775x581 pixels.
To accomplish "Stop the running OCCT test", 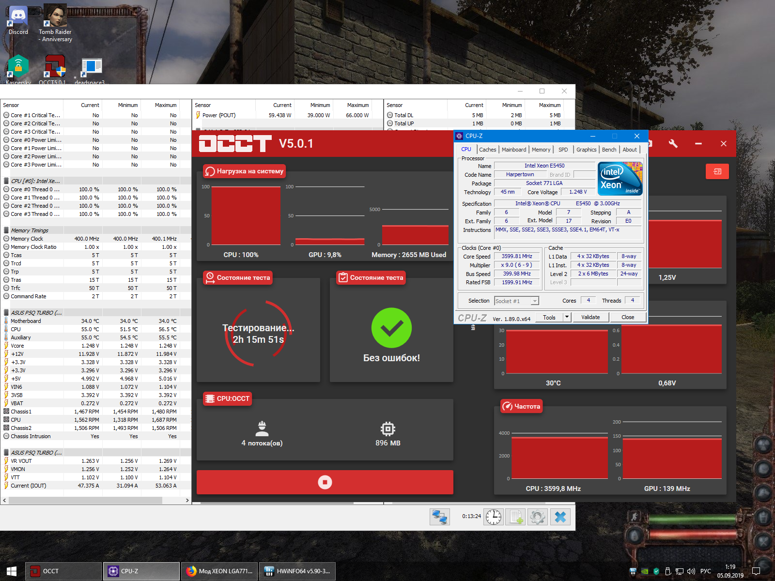I will [x=325, y=482].
